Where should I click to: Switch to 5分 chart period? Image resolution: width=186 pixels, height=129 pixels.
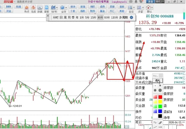(x=87, y=18)
